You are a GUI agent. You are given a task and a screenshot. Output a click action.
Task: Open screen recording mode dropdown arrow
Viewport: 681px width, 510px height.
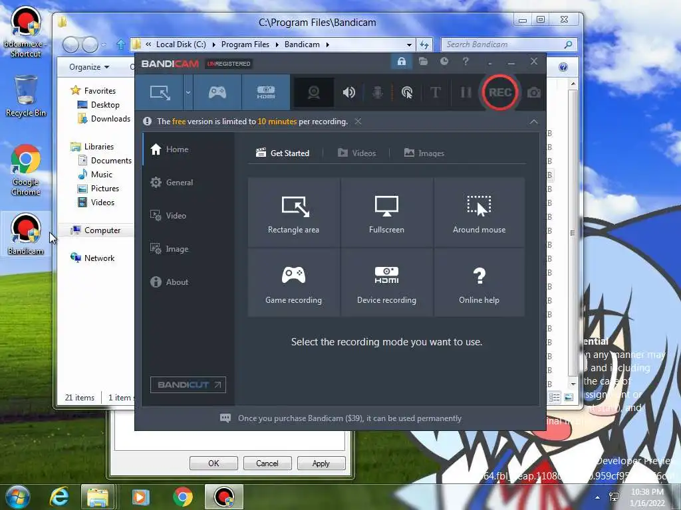coord(188,92)
